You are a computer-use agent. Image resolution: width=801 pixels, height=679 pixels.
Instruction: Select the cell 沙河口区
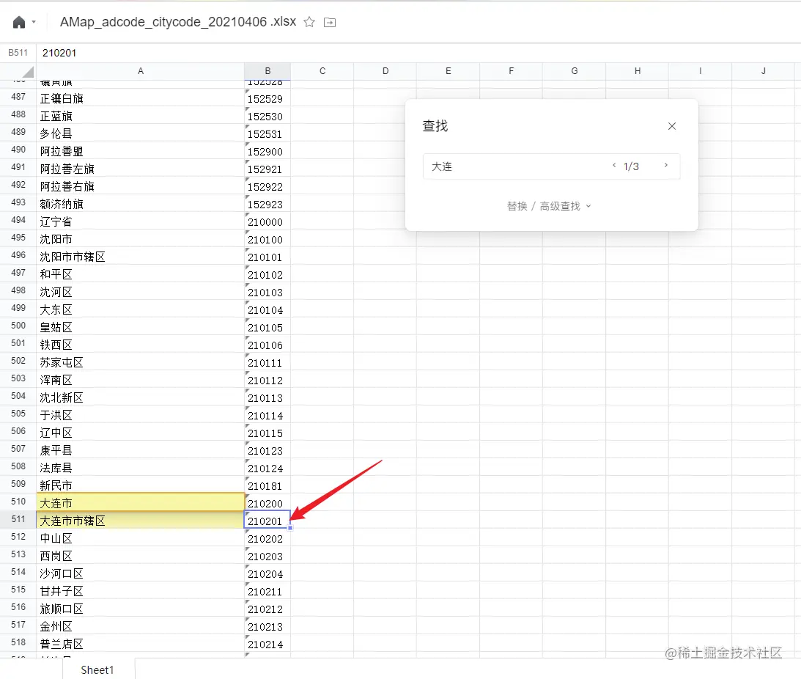(x=141, y=573)
